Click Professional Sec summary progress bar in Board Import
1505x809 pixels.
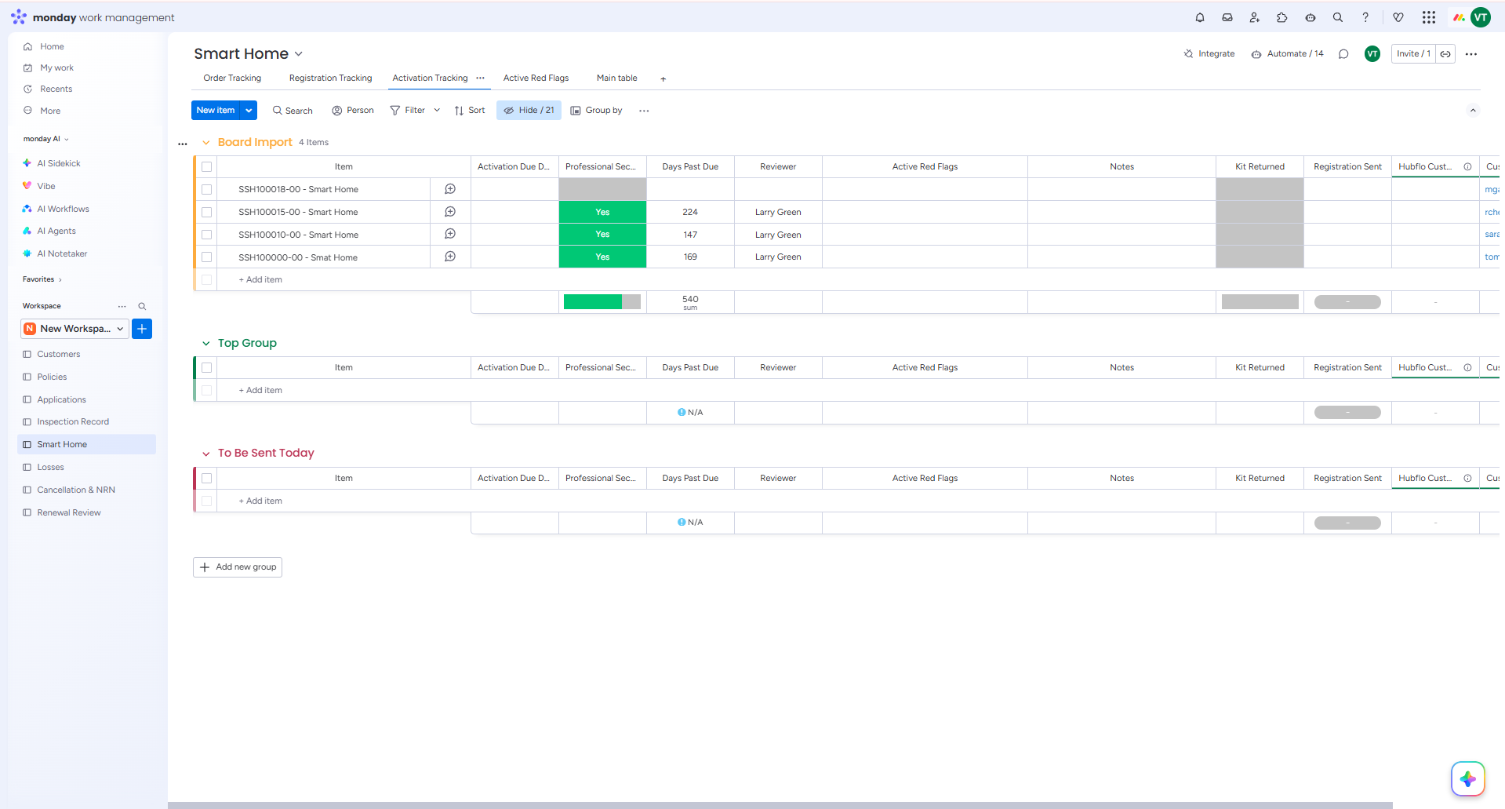602,302
